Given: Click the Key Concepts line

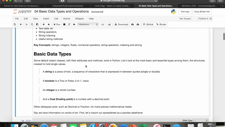Looking at the screenshot, I should [88, 45].
